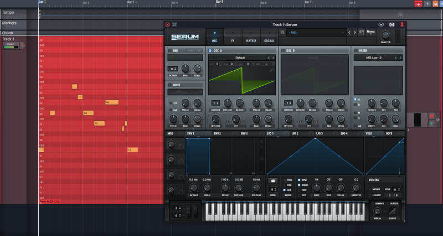Enable LFO TRIG mode
This screenshot has height=236, width=443.
[285, 180]
